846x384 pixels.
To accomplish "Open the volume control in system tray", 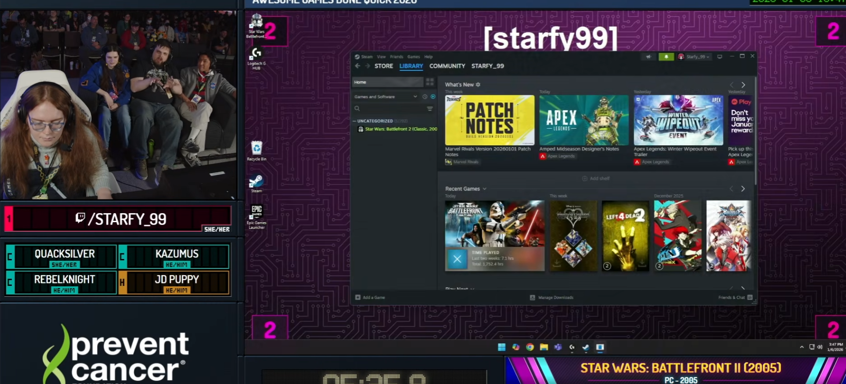I will 820,347.
